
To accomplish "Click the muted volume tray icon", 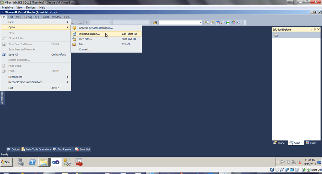I will (x=300, y=162).
